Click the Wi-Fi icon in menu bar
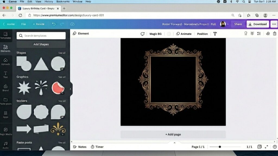This screenshot has width=278, height=156. (237, 2)
